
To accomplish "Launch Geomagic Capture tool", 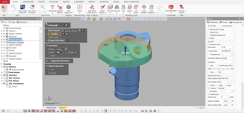I will click(23, 9).
